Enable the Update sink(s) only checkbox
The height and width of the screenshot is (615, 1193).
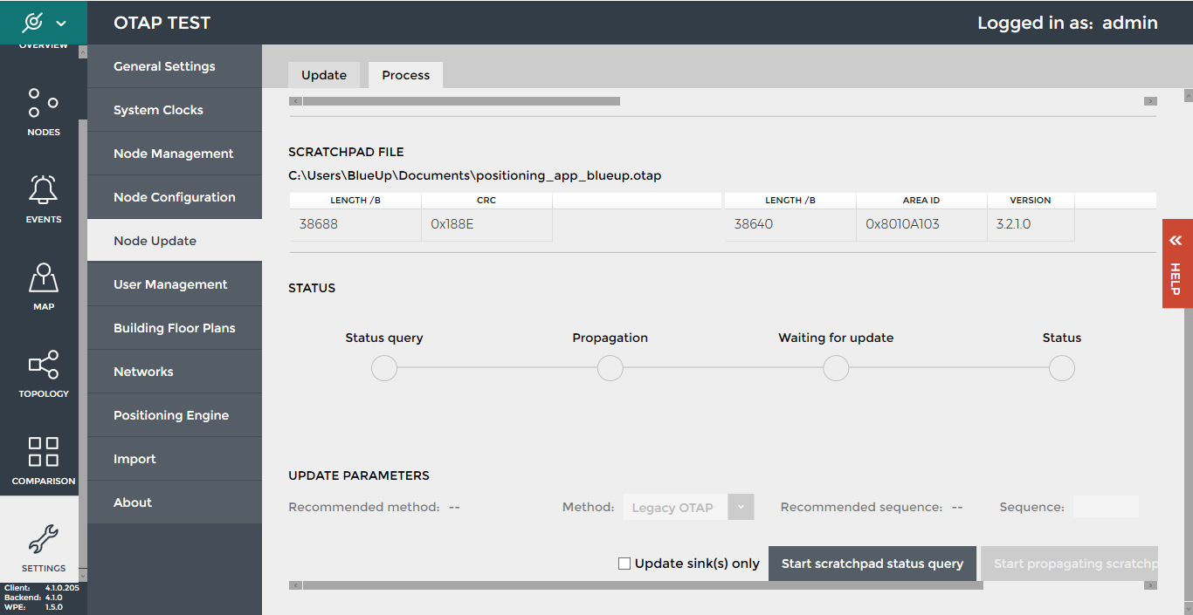[624, 564]
